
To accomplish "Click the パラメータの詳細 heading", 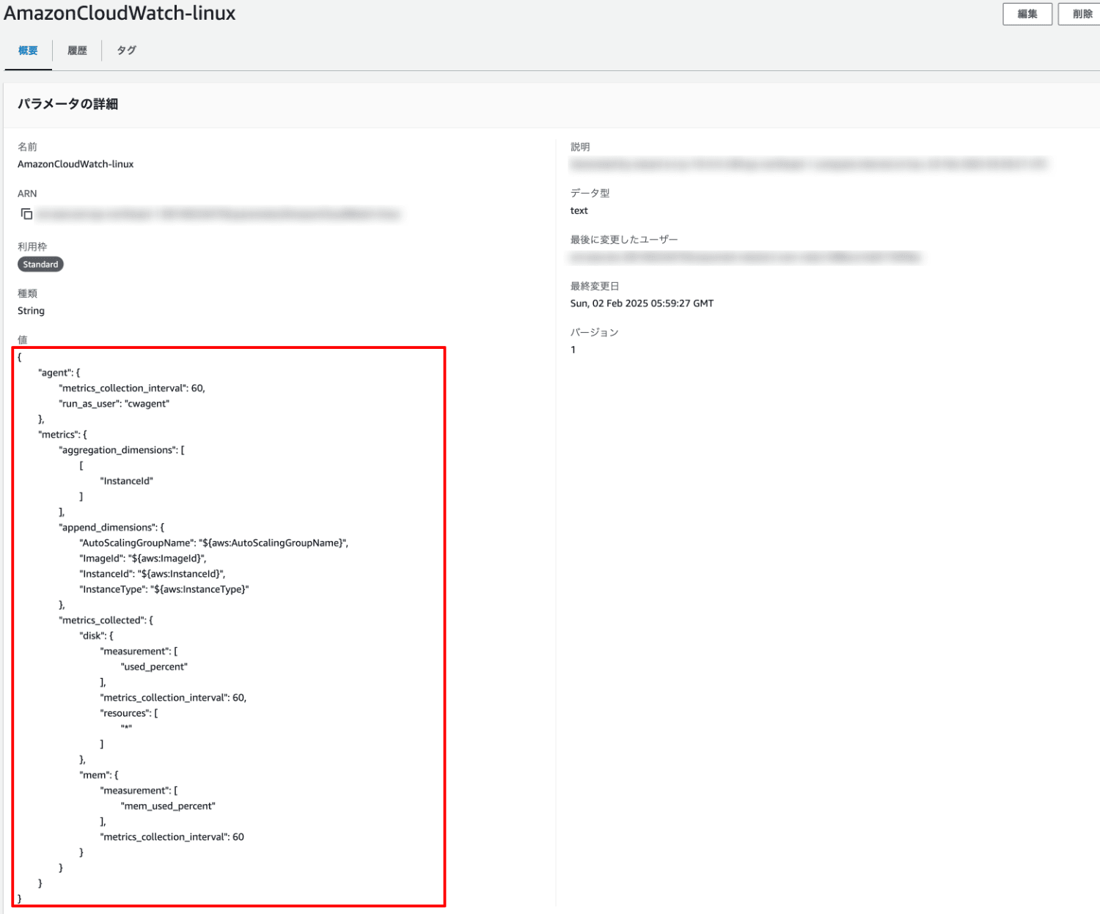I will [x=67, y=104].
